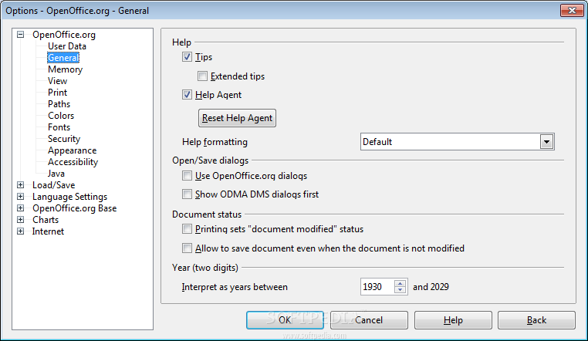This screenshot has width=588, height=341.
Task: Check Use OpenOffice.org dialogs
Action: point(187,176)
